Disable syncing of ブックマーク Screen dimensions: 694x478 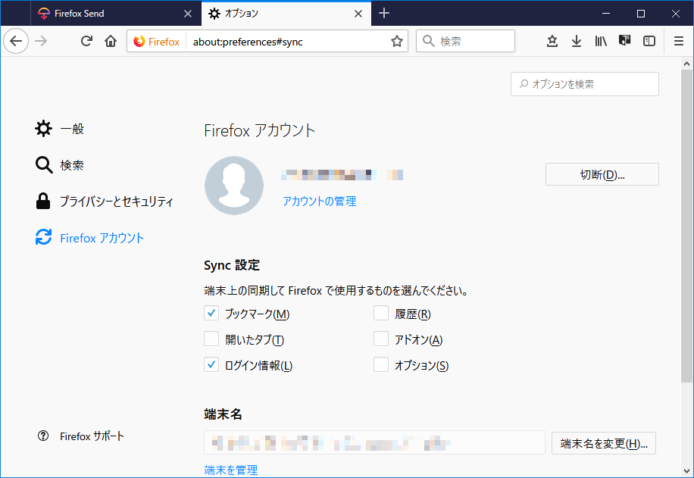pos(211,313)
